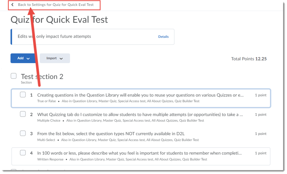
Task: Click the chevron on Add button
Action: point(28,59)
